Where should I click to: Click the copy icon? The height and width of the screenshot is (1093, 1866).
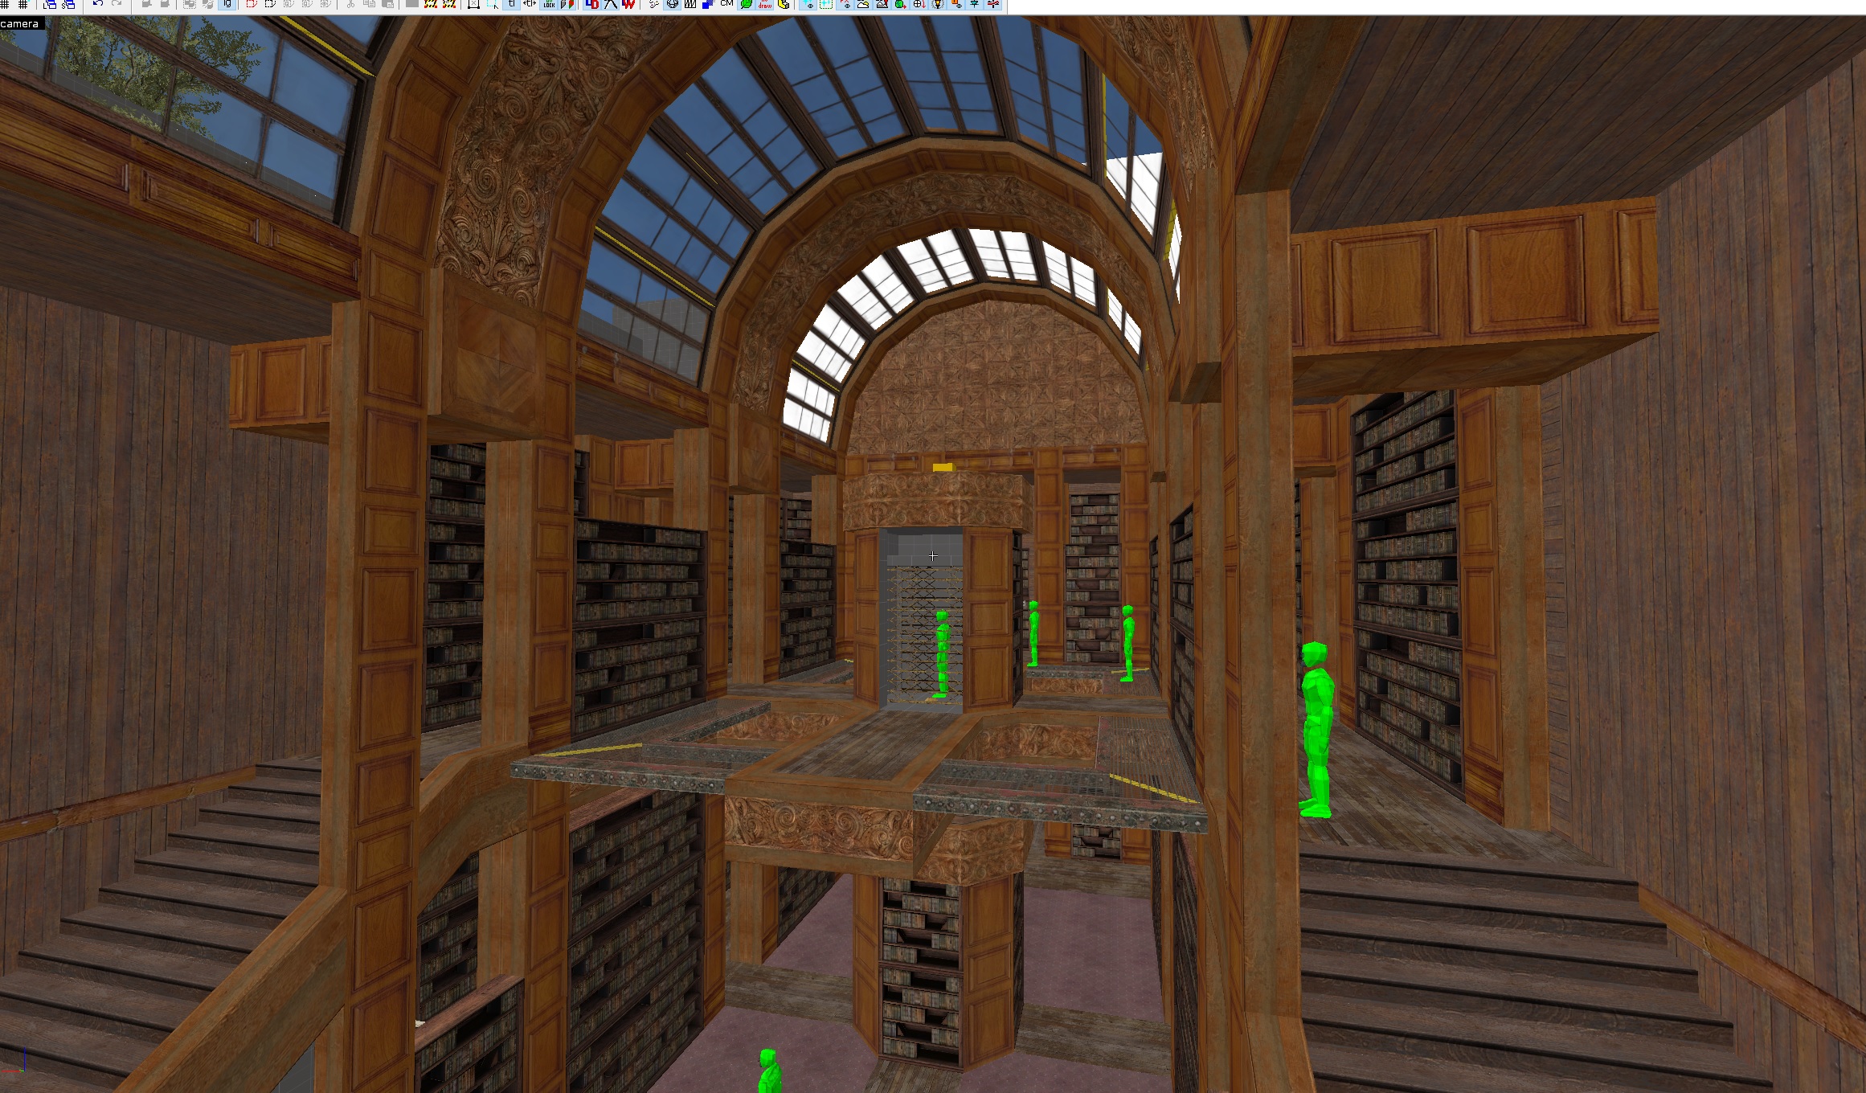click(369, 5)
